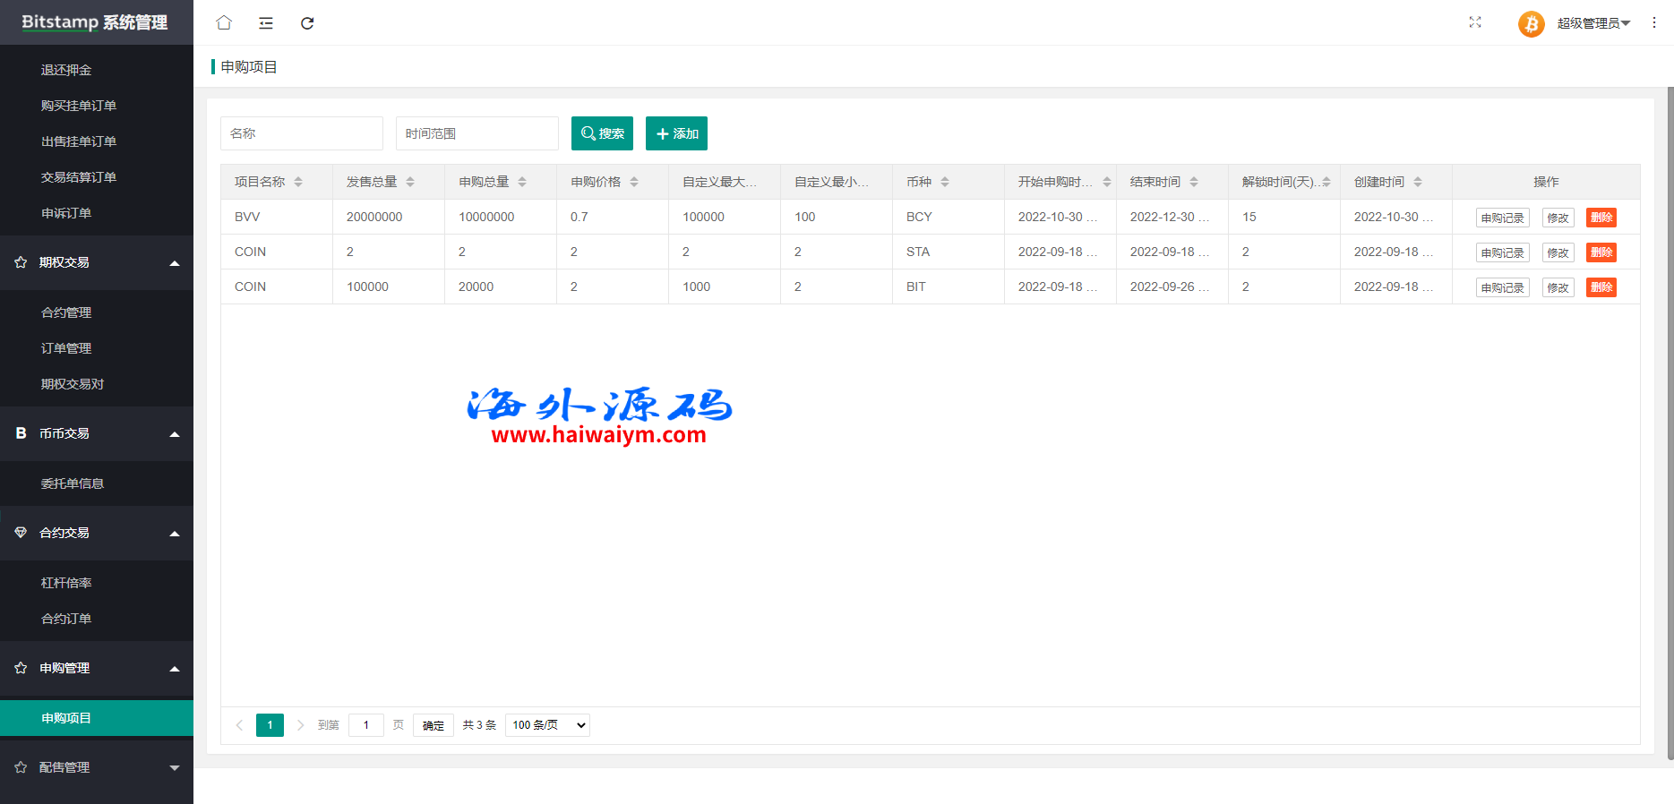Select 委托单信息 from sidebar menu
Screen dimensions: 1674x804
(x=73, y=483)
